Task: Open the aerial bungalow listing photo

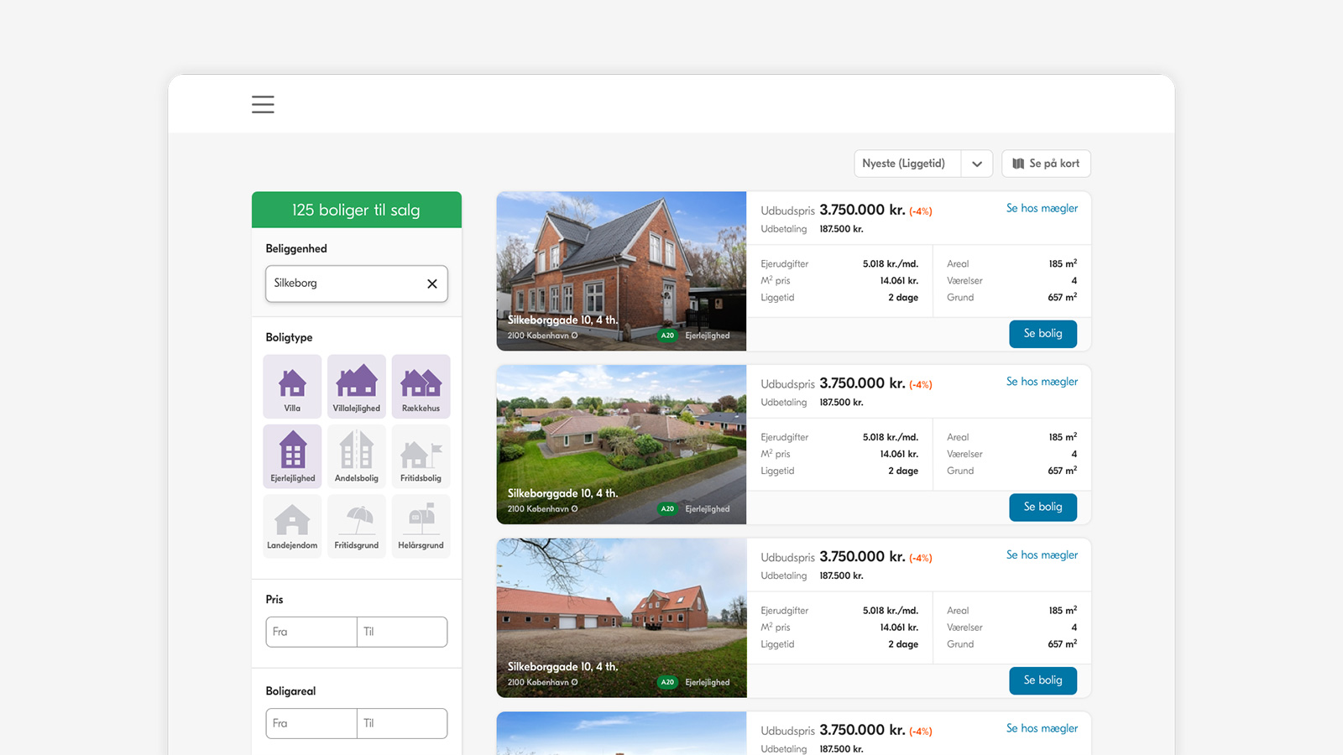Action: pos(621,445)
